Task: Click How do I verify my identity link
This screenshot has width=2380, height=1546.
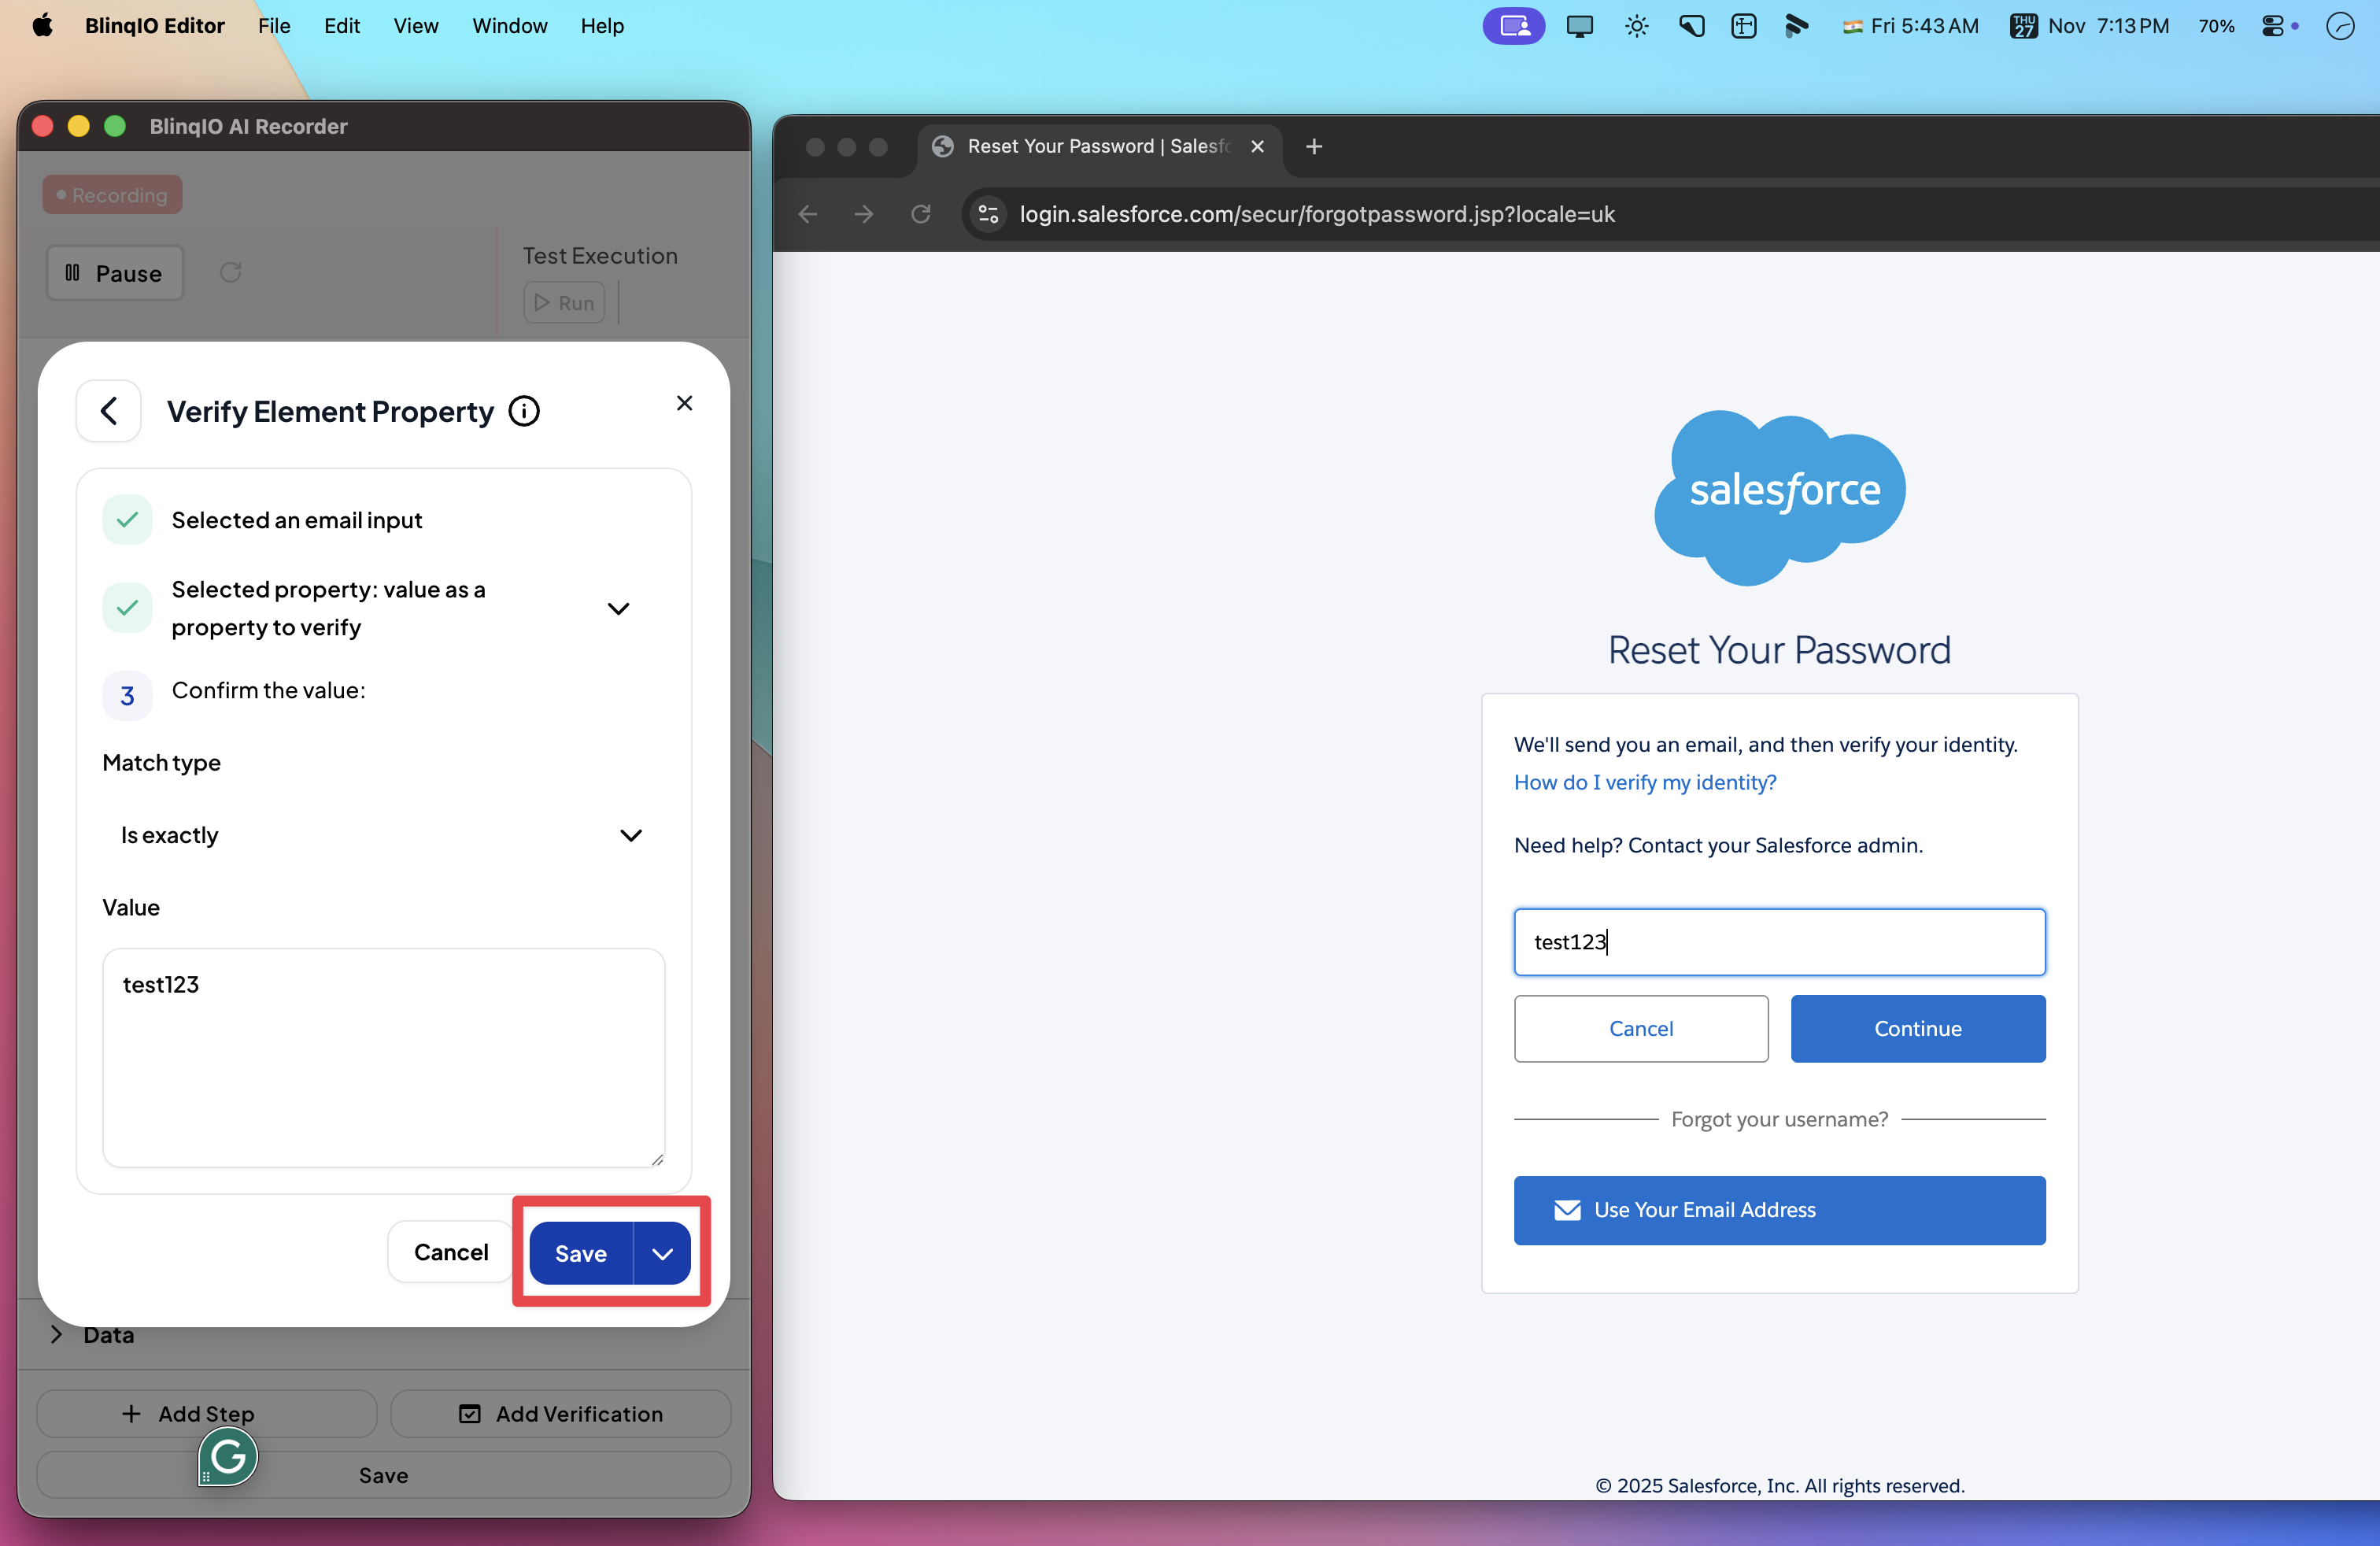Action: click(x=1645, y=782)
